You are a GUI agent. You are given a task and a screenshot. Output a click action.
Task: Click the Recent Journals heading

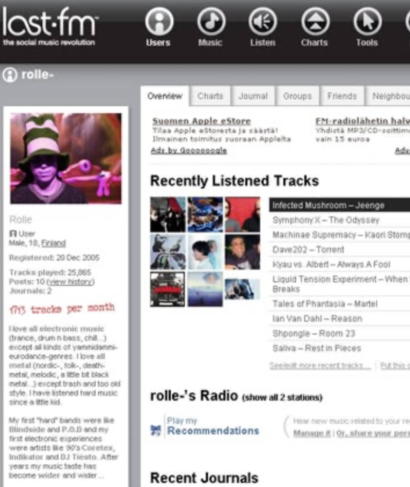point(204,478)
